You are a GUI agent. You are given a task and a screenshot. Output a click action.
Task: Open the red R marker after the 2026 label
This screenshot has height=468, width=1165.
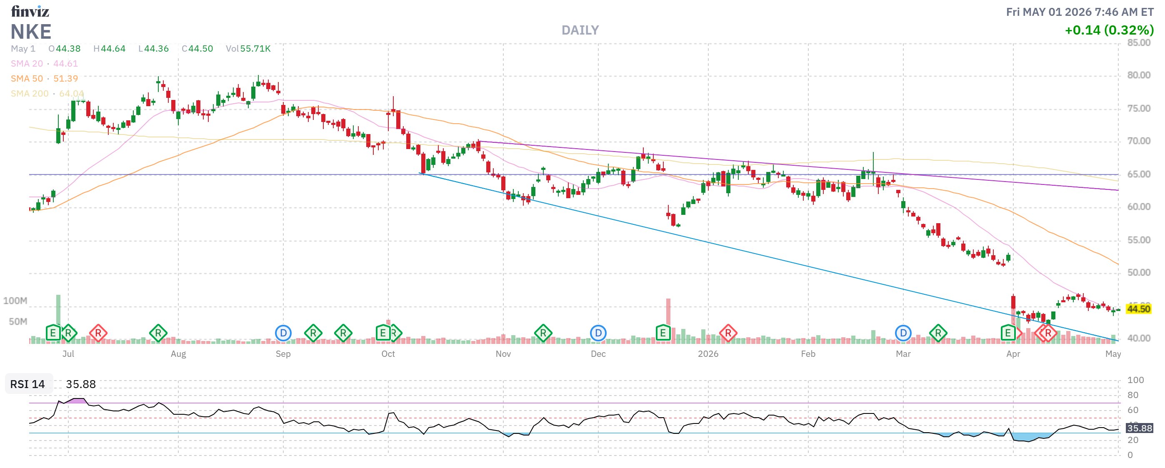point(728,334)
